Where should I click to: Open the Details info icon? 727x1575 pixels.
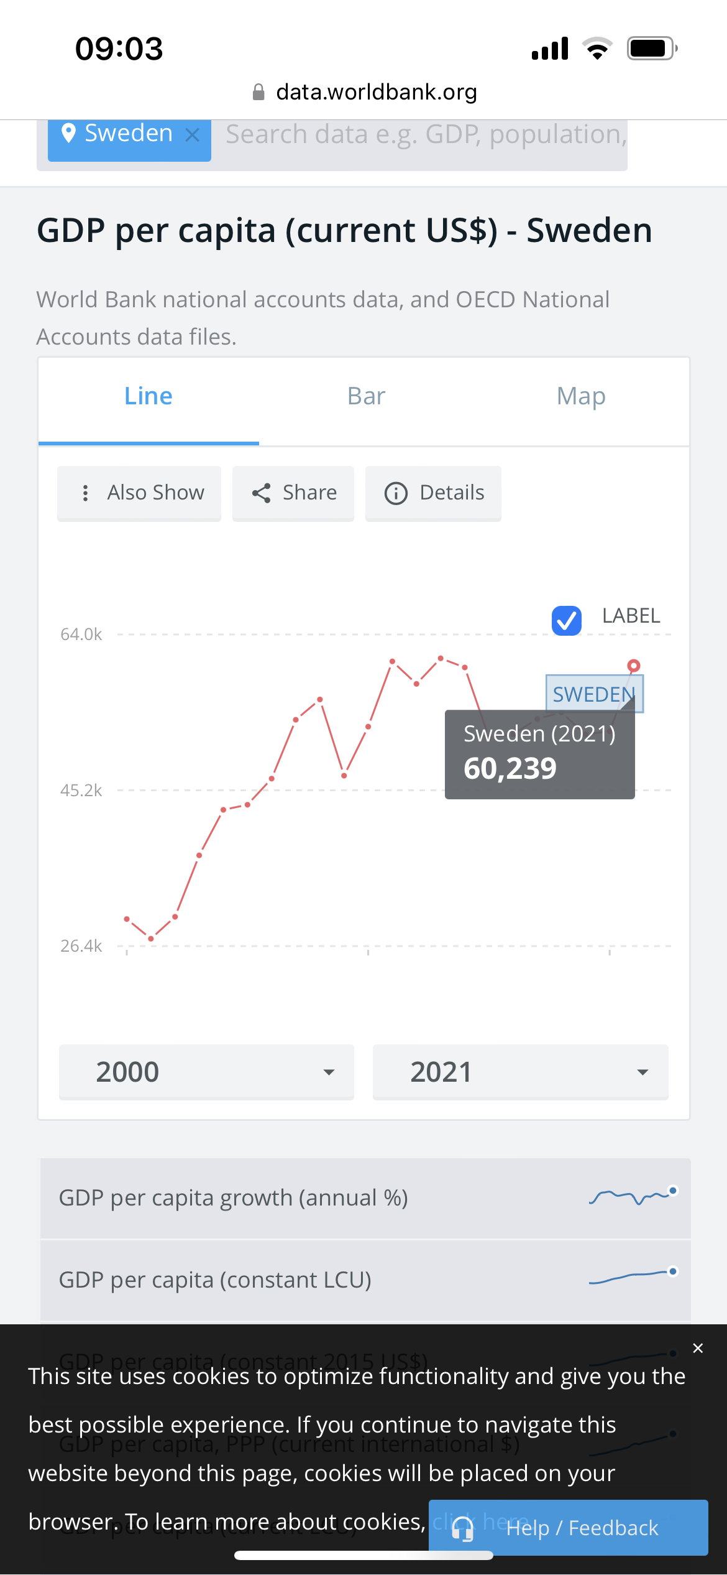click(396, 493)
